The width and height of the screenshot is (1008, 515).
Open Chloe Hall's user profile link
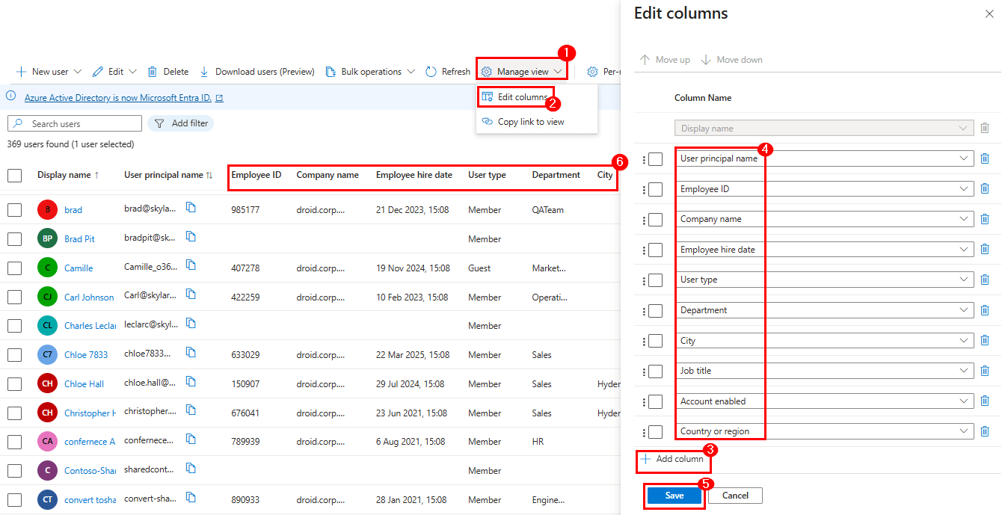click(84, 384)
